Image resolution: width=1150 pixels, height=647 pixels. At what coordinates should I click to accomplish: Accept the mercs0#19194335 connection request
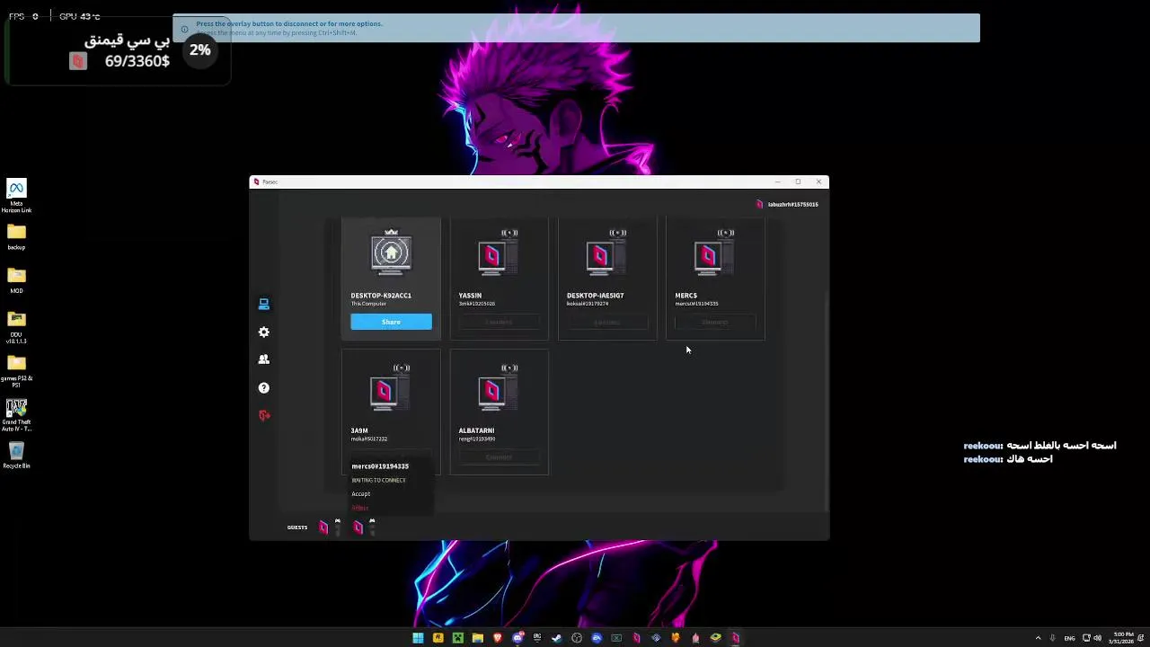coord(360,493)
